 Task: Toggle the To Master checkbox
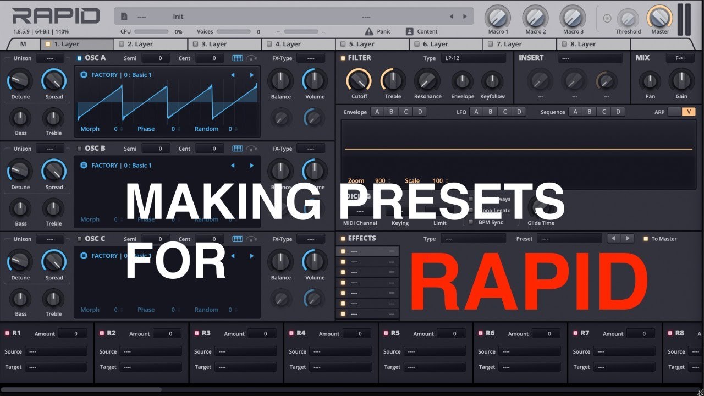pyautogui.click(x=646, y=239)
